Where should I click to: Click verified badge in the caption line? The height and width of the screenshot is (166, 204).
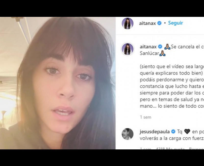pos(160,47)
